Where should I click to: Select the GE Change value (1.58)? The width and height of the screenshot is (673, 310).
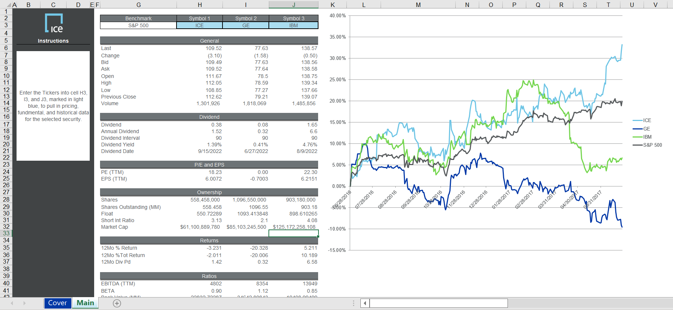[261, 56]
